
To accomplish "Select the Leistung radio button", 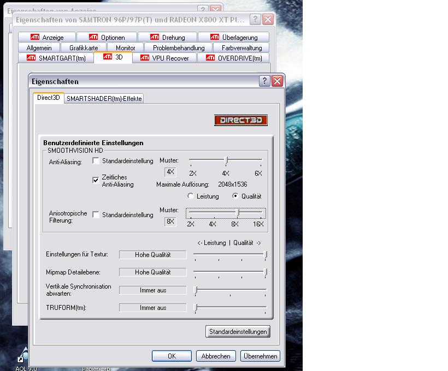I will click(191, 196).
